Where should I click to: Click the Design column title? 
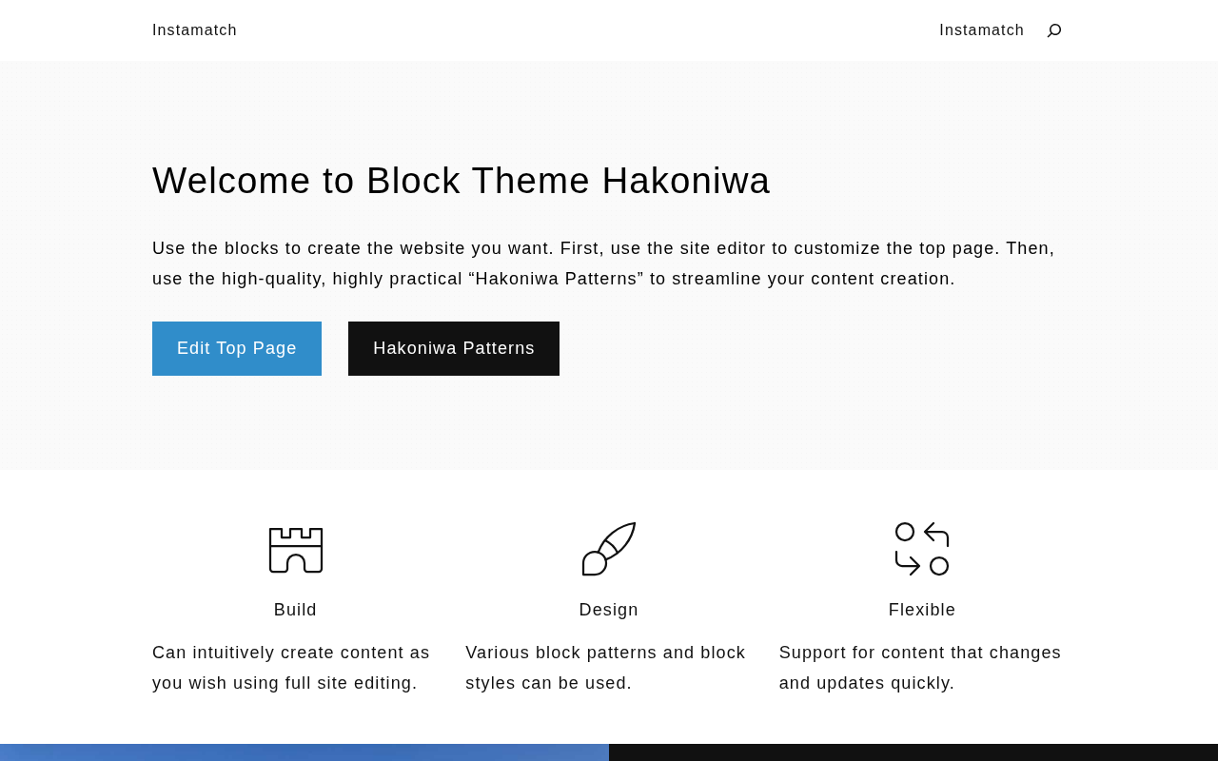[609, 610]
